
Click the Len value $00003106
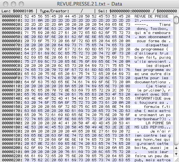point(23,11)
